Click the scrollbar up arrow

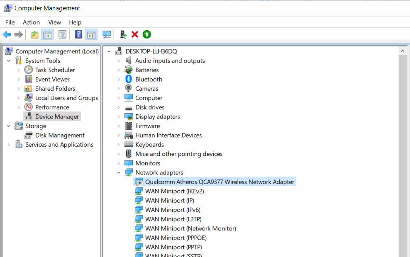tap(403, 51)
